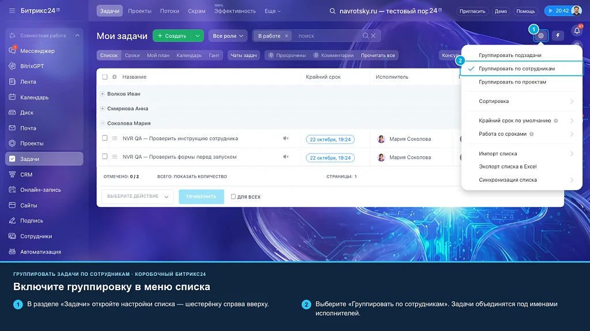Open notifications bell icon
Screen dimensions: 590x331
tap(577, 31)
